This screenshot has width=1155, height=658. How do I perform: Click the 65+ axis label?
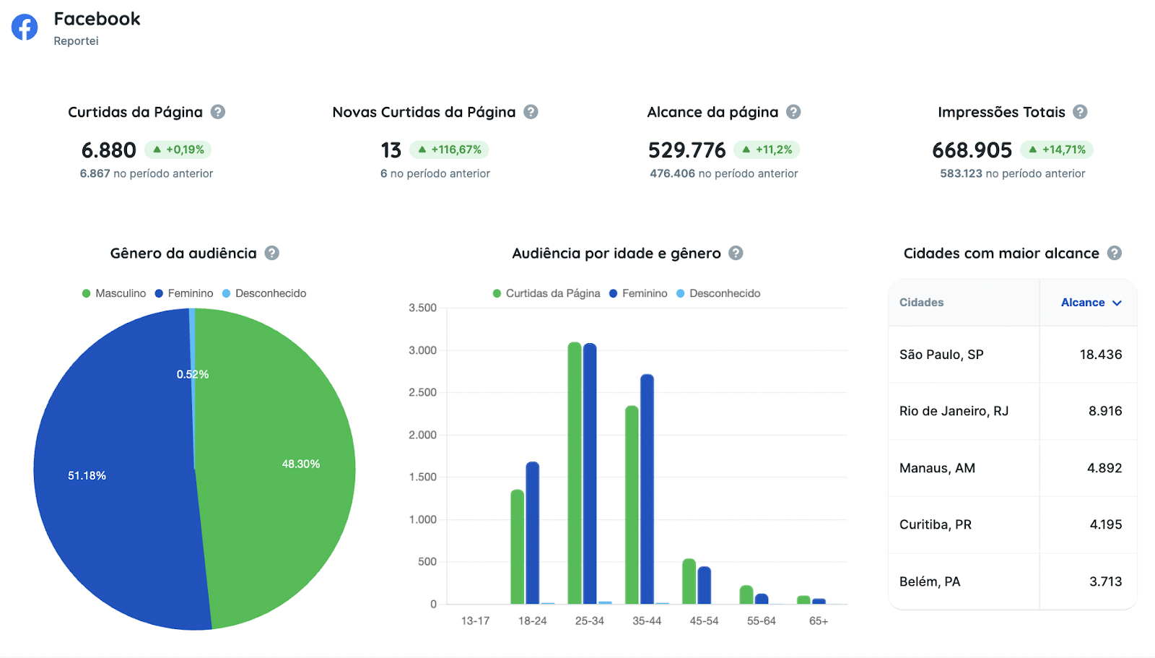819,621
